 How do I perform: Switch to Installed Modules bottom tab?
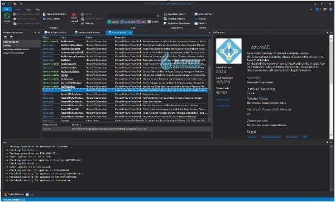tap(13, 194)
